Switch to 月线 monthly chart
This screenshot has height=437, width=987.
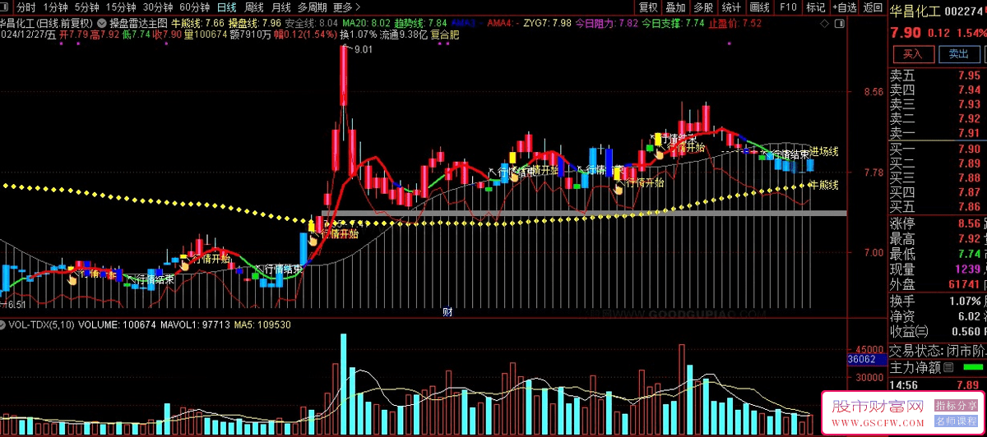(280, 7)
